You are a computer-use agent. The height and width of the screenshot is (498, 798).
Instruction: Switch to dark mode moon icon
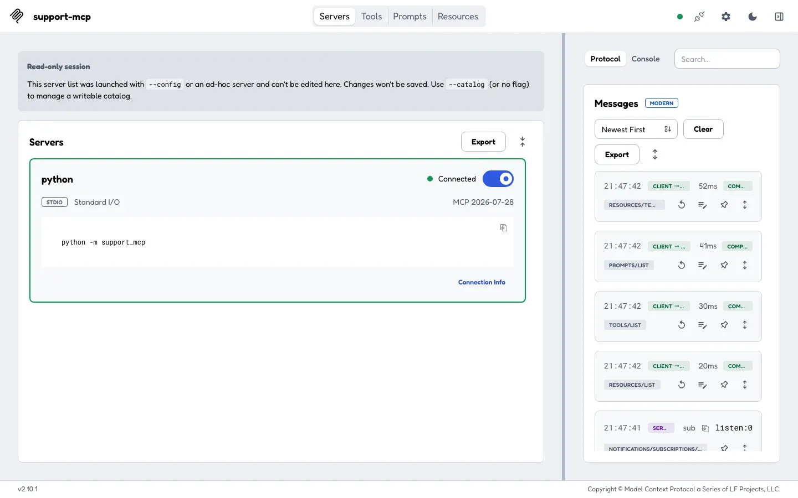pyautogui.click(x=753, y=17)
